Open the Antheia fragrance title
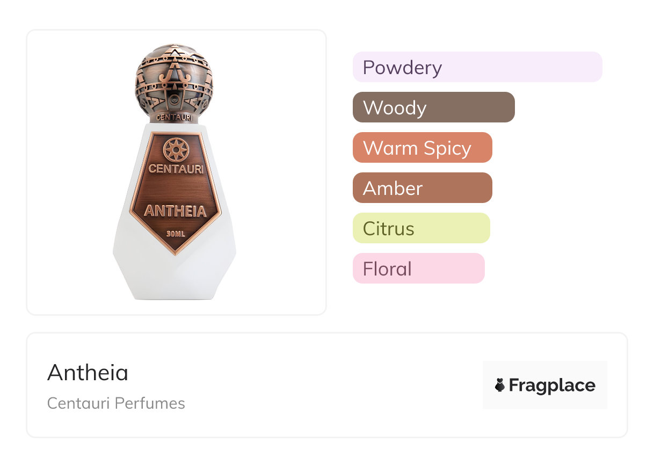This screenshot has height=464, width=654. (88, 372)
